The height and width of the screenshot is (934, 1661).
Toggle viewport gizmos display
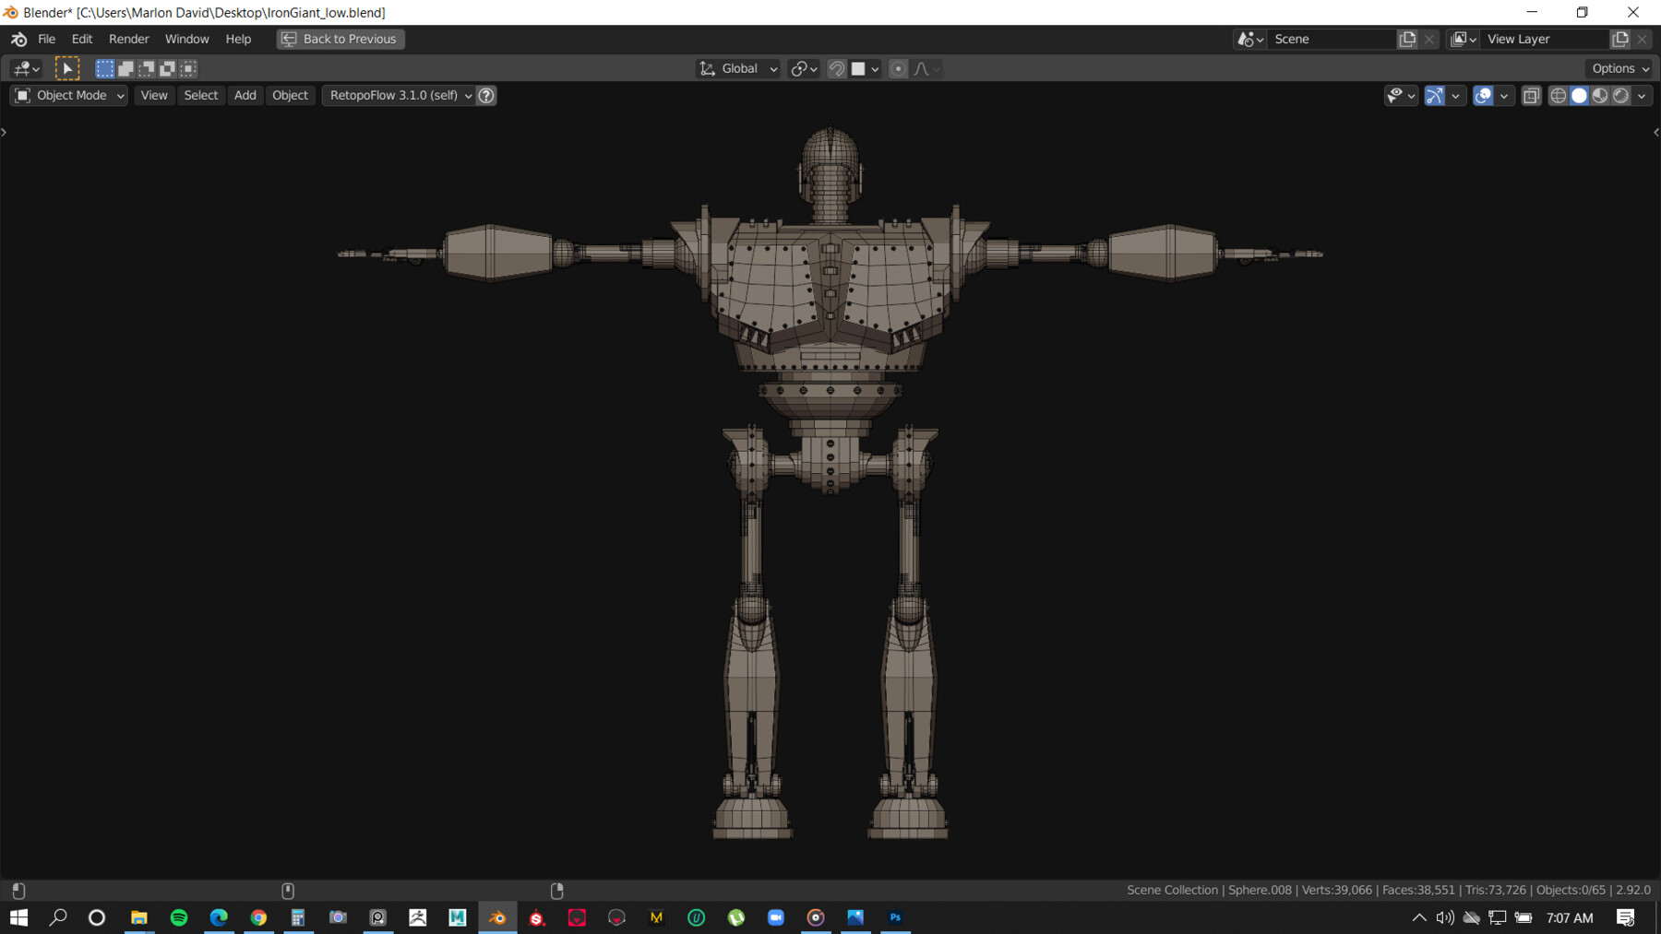1434,95
